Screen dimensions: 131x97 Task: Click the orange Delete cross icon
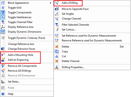pos(57,47)
